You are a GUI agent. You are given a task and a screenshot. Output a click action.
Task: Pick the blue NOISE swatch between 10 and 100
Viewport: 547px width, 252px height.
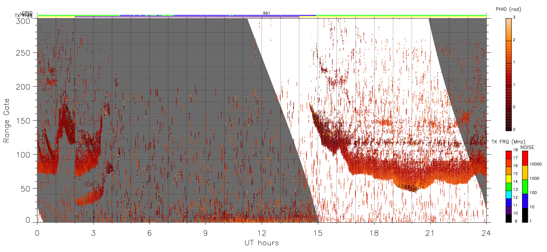click(x=525, y=200)
